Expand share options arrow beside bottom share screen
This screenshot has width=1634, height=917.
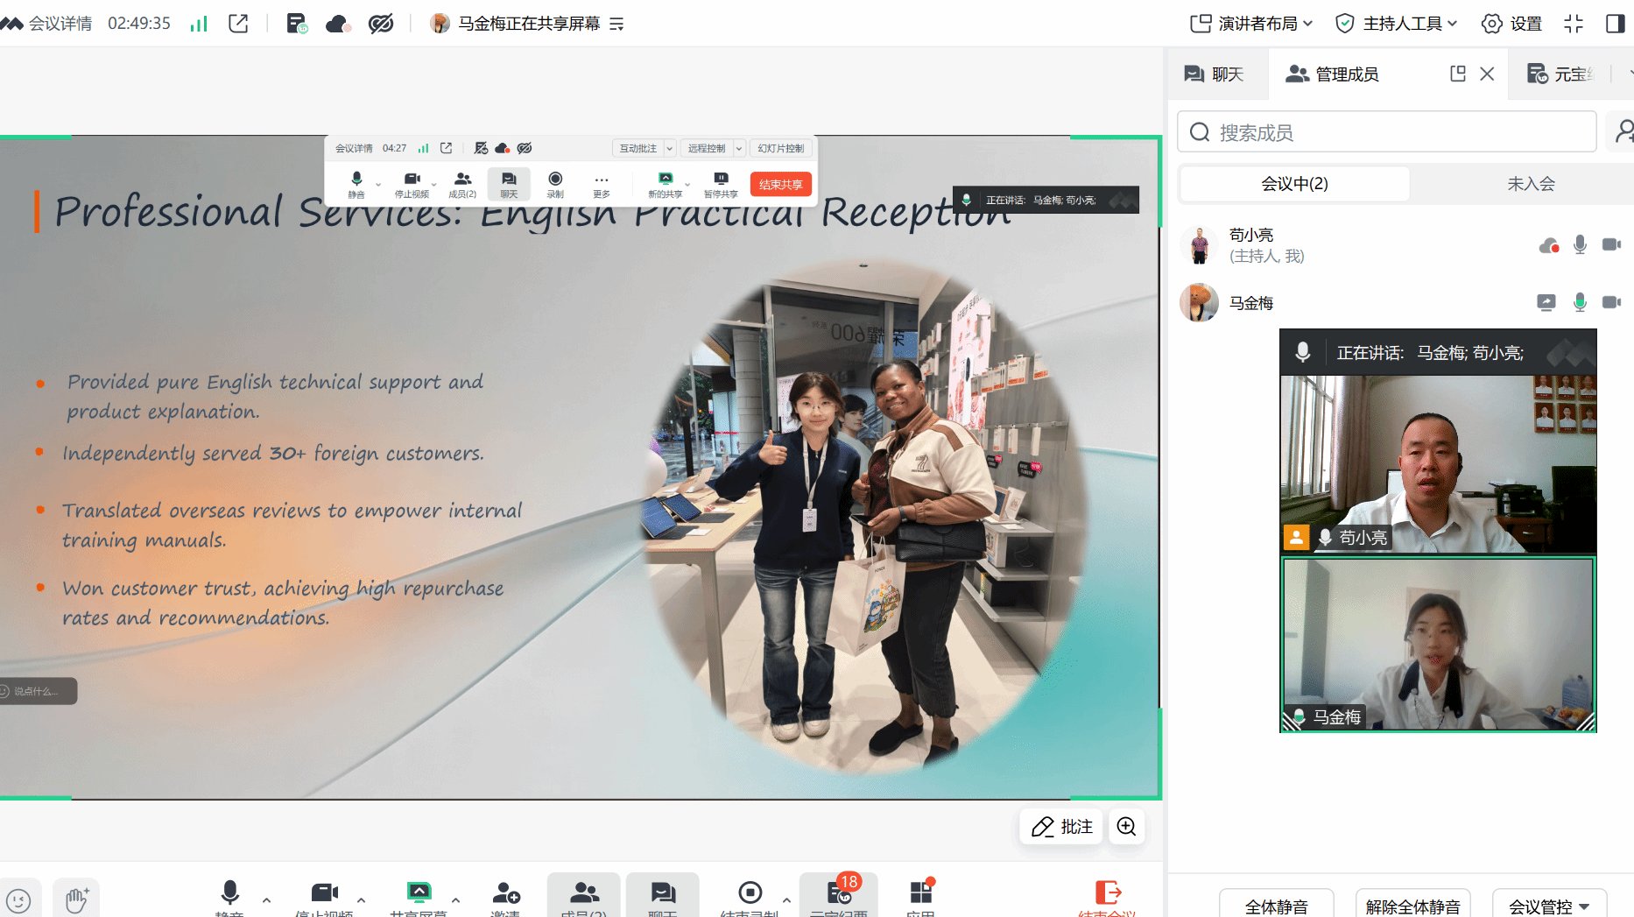coord(455,900)
